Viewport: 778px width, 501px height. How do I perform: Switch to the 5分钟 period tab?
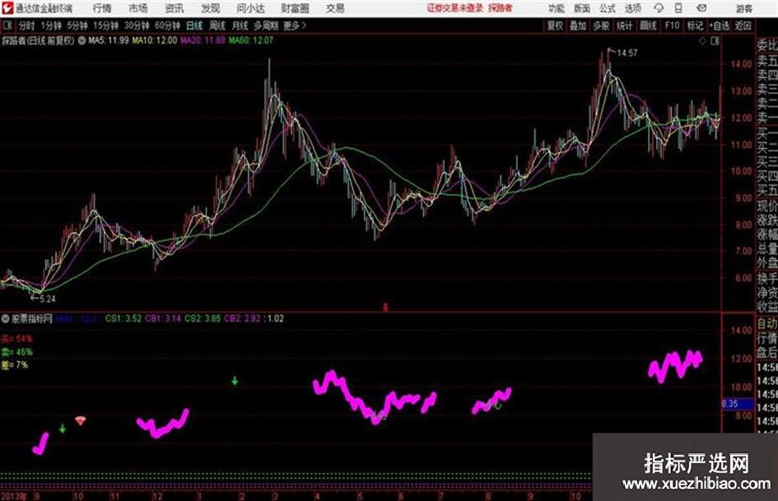(77, 26)
